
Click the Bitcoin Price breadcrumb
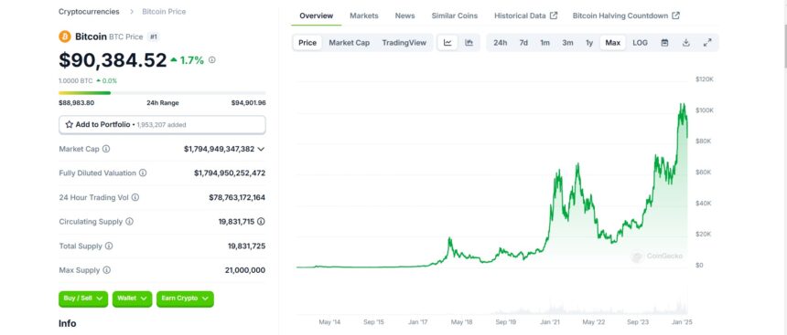point(164,11)
